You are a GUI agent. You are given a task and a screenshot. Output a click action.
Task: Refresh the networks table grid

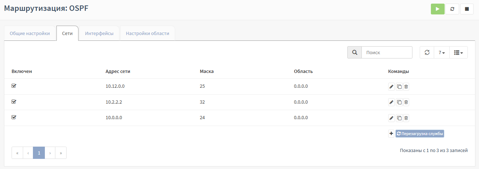coord(427,52)
